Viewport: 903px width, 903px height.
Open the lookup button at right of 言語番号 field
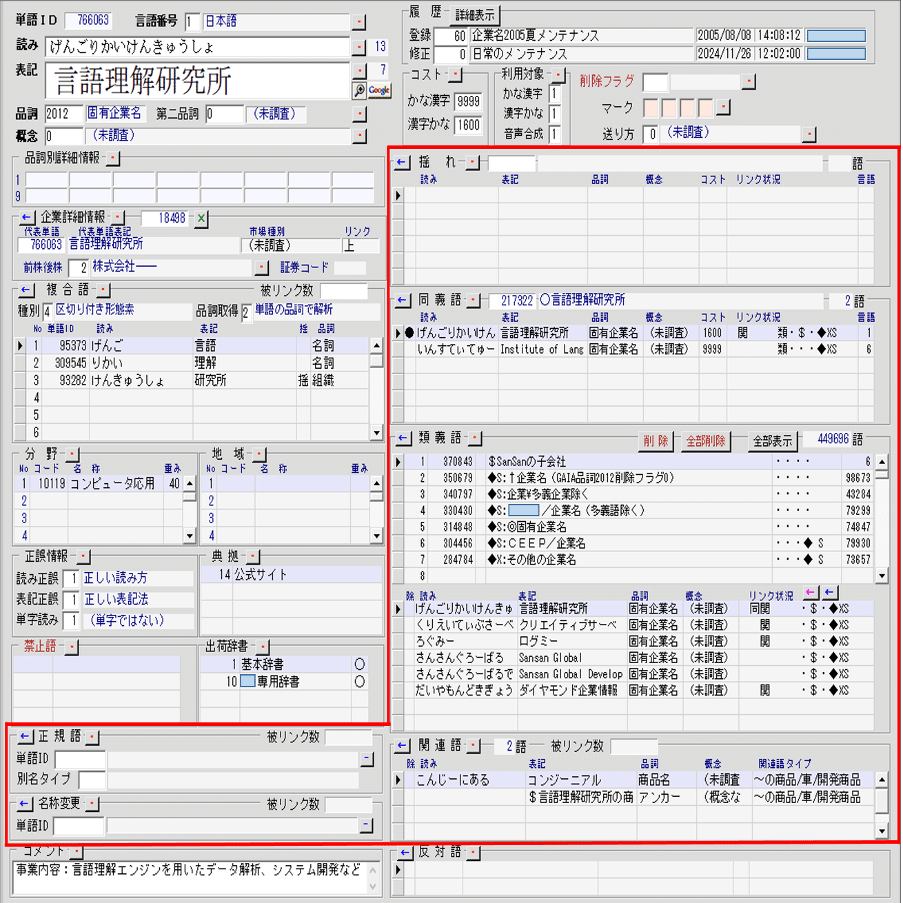(359, 22)
